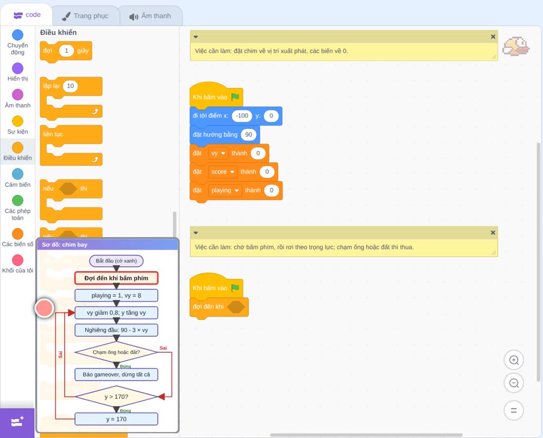Open the Các biến số category
The height and width of the screenshot is (438, 543).
click(17, 237)
